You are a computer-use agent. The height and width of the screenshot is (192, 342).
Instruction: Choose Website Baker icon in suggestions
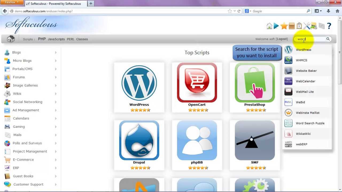tap(288, 71)
